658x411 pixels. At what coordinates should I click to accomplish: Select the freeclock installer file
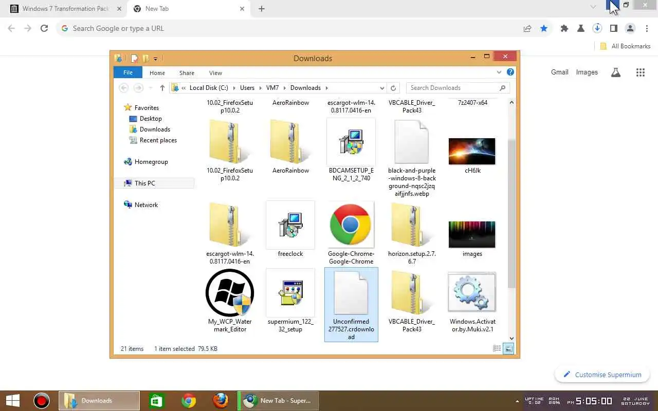(290, 230)
